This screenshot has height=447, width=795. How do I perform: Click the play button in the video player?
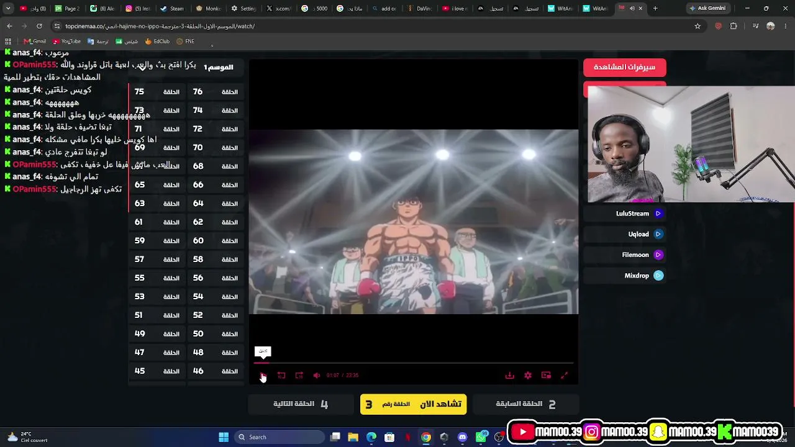[263, 375]
